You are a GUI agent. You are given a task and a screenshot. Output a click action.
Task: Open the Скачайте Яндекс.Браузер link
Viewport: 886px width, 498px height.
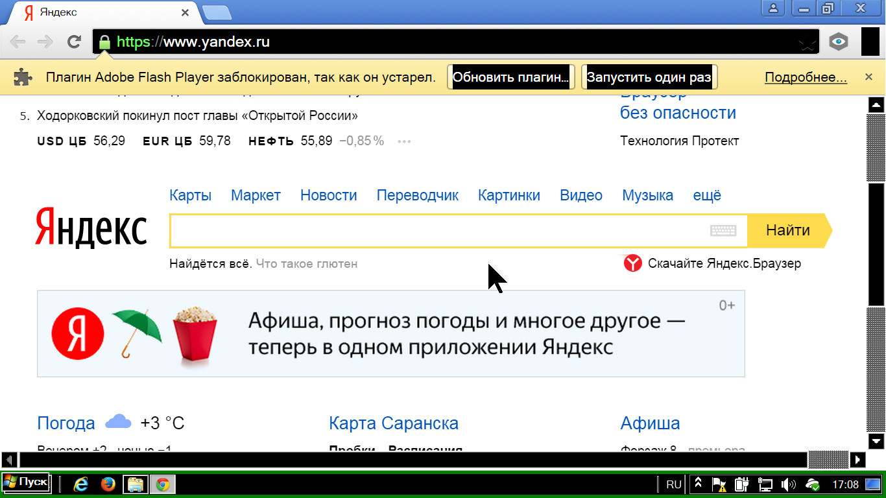click(724, 264)
